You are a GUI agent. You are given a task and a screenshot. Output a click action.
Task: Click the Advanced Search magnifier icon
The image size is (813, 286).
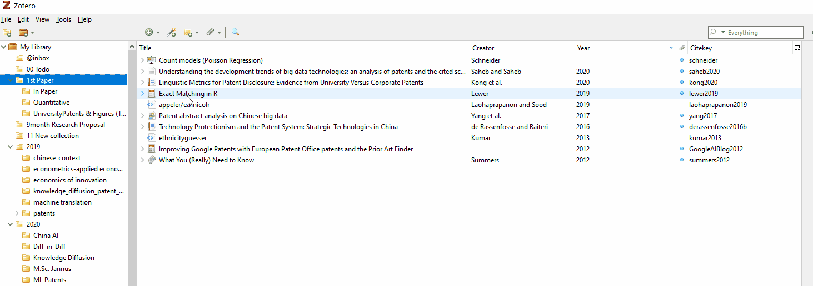(x=236, y=33)
